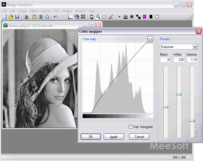This screenshot has width=203, height=161.
Task: Open the Map menu
Action: pyautogui.click(x=56, y=11)
